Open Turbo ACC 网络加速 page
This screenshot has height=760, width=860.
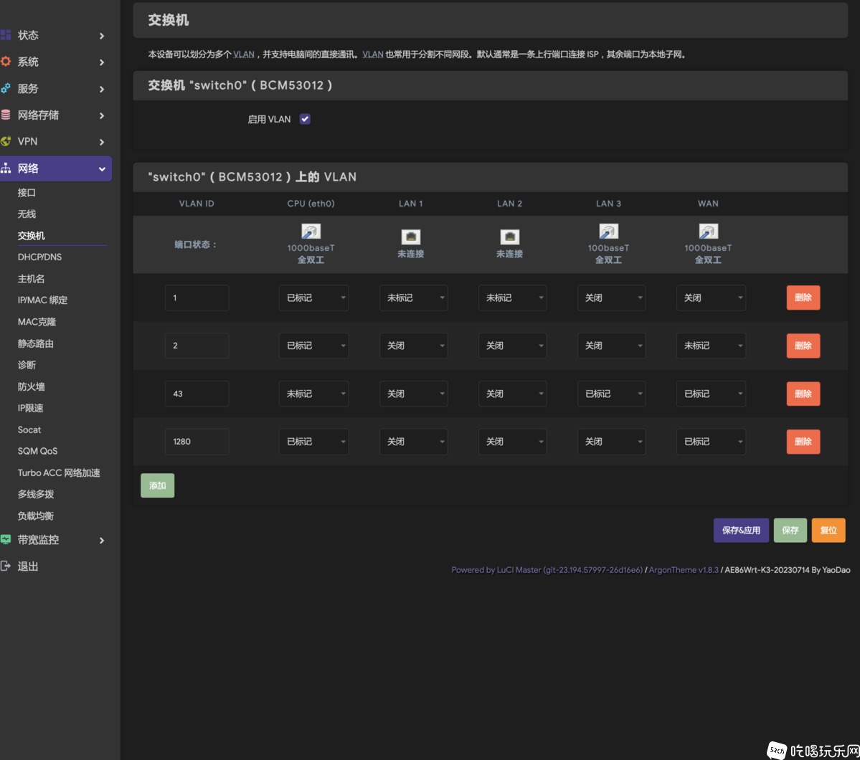[59, 472]
